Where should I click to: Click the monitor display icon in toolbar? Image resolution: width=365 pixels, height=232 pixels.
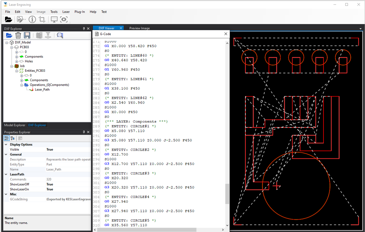[x=54, y=19]
